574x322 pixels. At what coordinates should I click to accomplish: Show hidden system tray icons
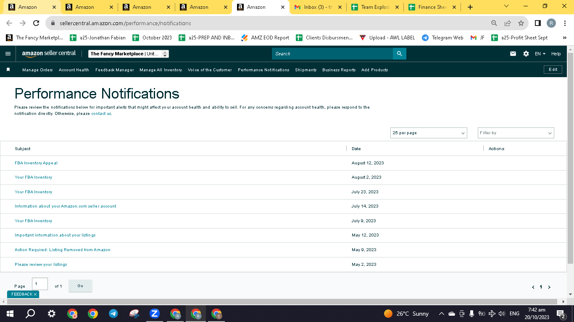(x=441, y=314)
